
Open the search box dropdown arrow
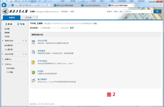click(x=152, y=11)
